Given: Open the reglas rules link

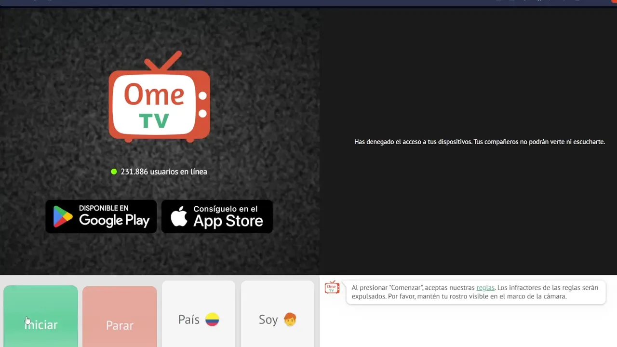Looking at the screenshot, I should [x=485, y=288].
